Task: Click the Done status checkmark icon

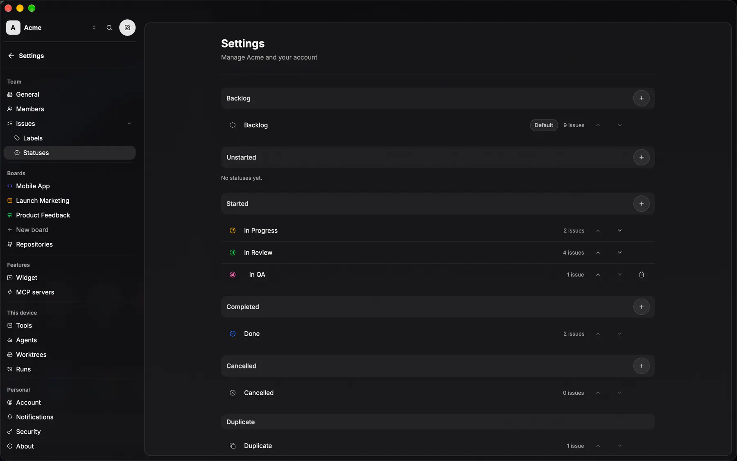Action: click(x=233, y=334)
